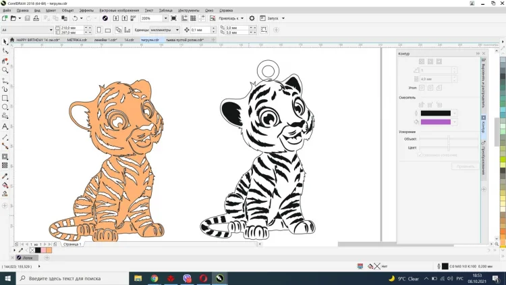
Task: Click the nudge distance 0,1 мм field
Action: 201,30
